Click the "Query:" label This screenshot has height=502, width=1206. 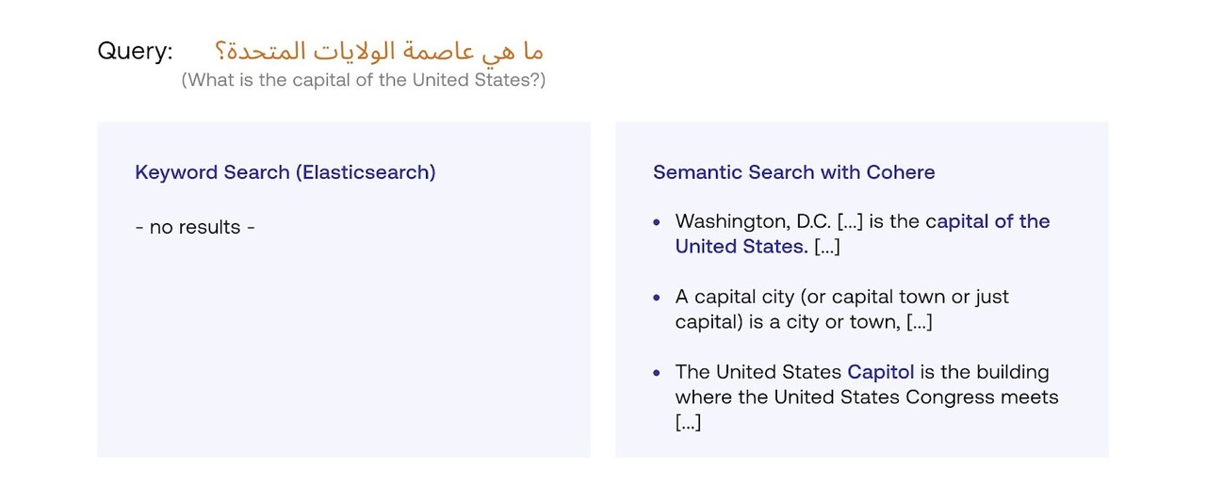[135, 51]
